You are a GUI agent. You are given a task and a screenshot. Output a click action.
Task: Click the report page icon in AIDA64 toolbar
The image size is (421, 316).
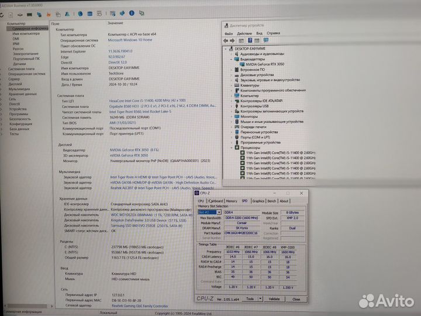click(11, 15)
